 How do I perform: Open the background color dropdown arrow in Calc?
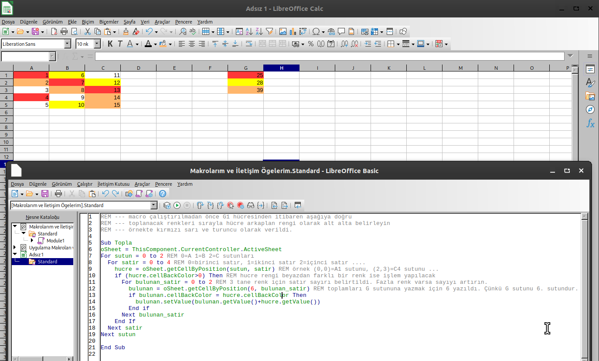(x=170, y=44)
